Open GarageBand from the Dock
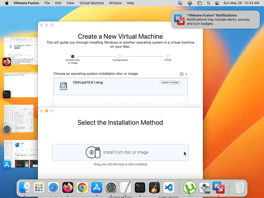 tap(154, 187)
